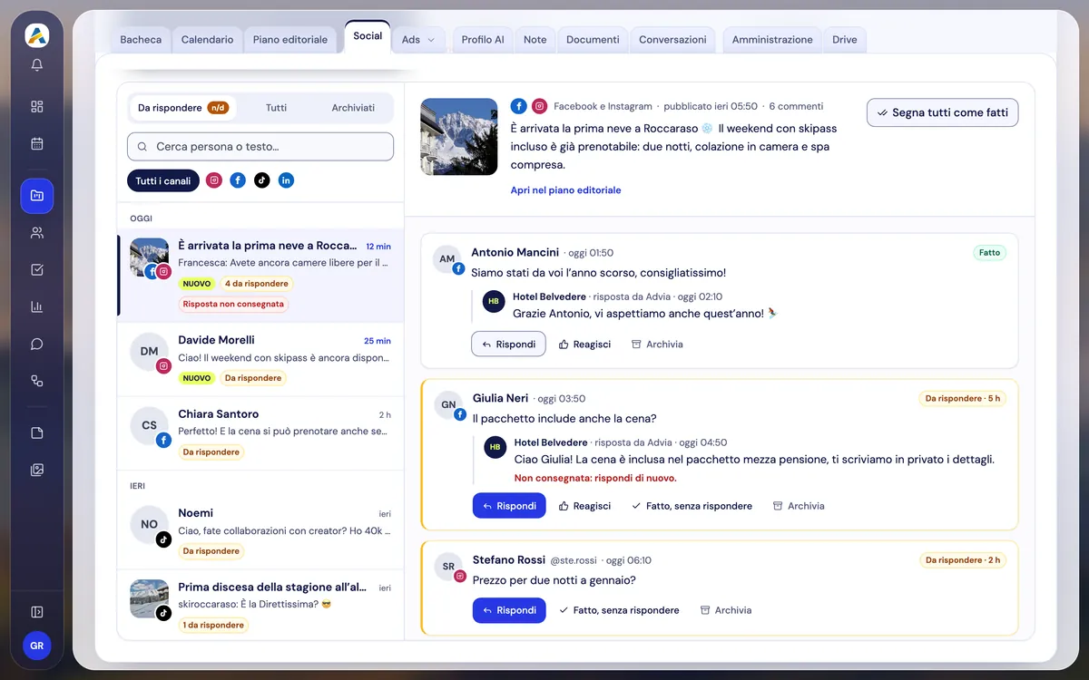Open the workflow nodes icon in sidebar
1089x680 pixels.
[x=37, y=381]
